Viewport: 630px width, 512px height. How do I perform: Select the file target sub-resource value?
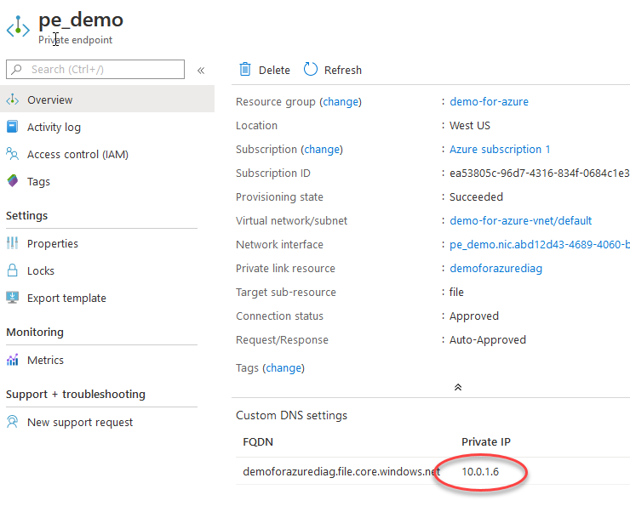[456, 292]
